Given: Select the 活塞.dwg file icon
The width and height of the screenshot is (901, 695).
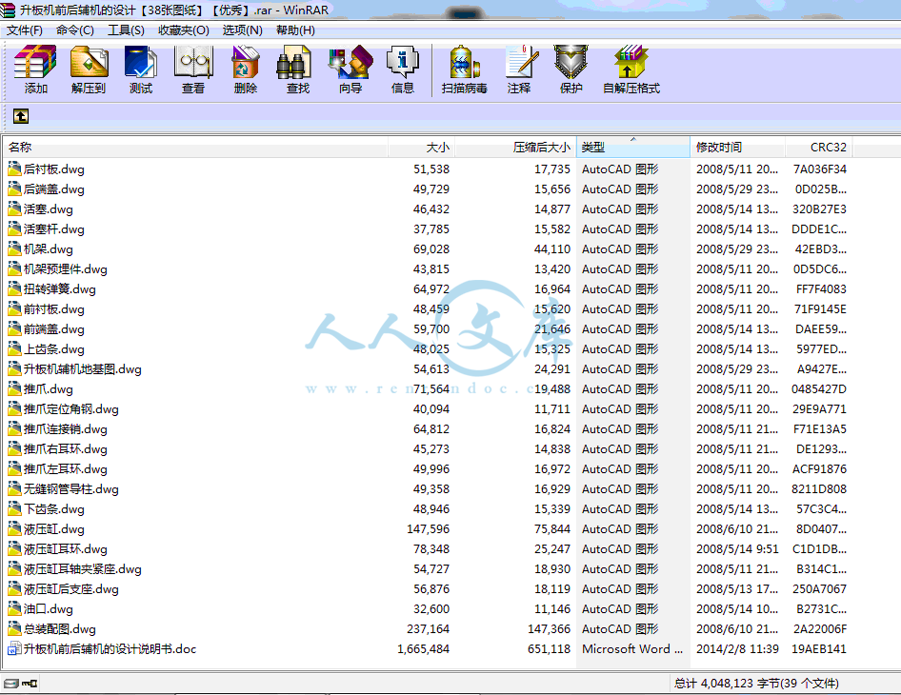Looking at the screenshot, I should 14,208.
